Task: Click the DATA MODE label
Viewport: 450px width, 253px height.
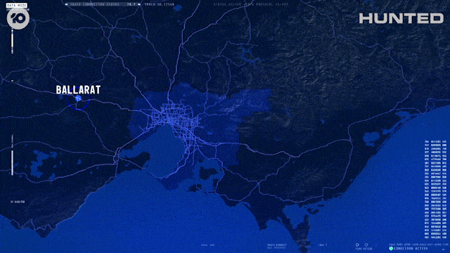Action: [x=17, y=5]
